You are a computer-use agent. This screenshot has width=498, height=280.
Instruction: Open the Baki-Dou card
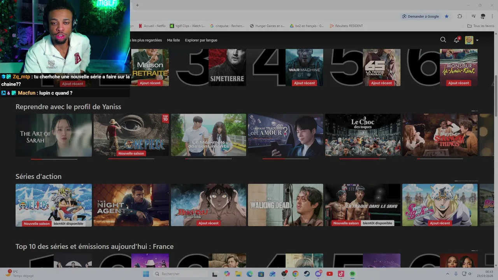click(209, 205)
